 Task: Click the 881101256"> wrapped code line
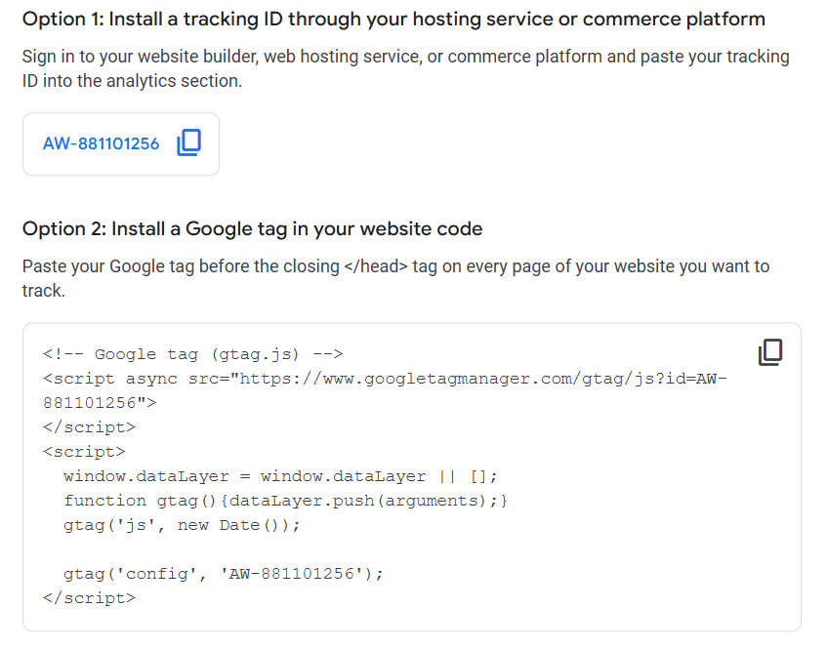click(100, 403)
